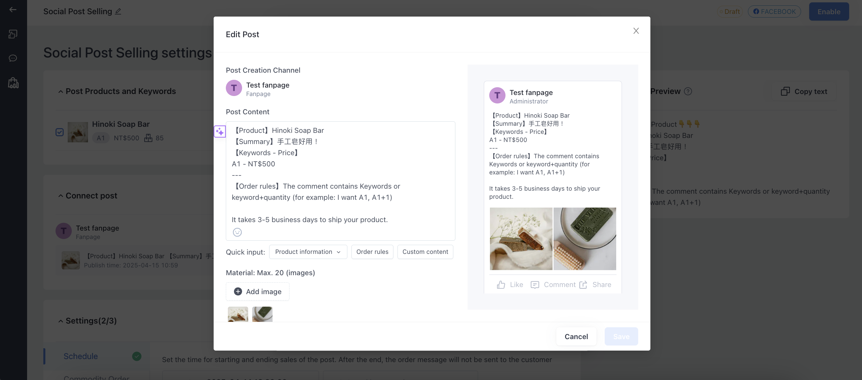862x380 pixels.
Task: Click the AI sparkle assistant icon
Action: point(220,132)
